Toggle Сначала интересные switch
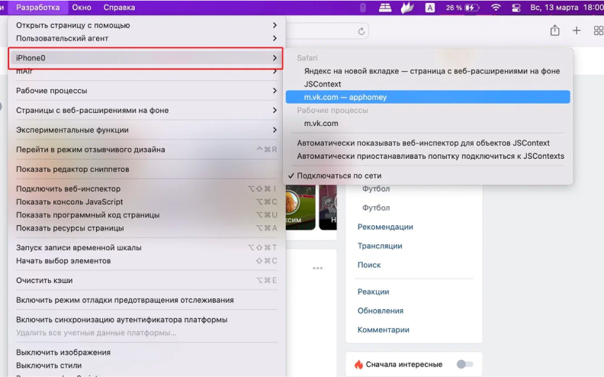This screenshot has height=377, width=604. [x=464, y=364]
